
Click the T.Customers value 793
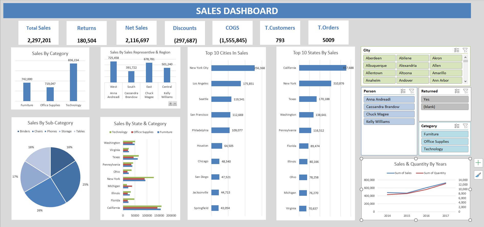coord(280,40)
